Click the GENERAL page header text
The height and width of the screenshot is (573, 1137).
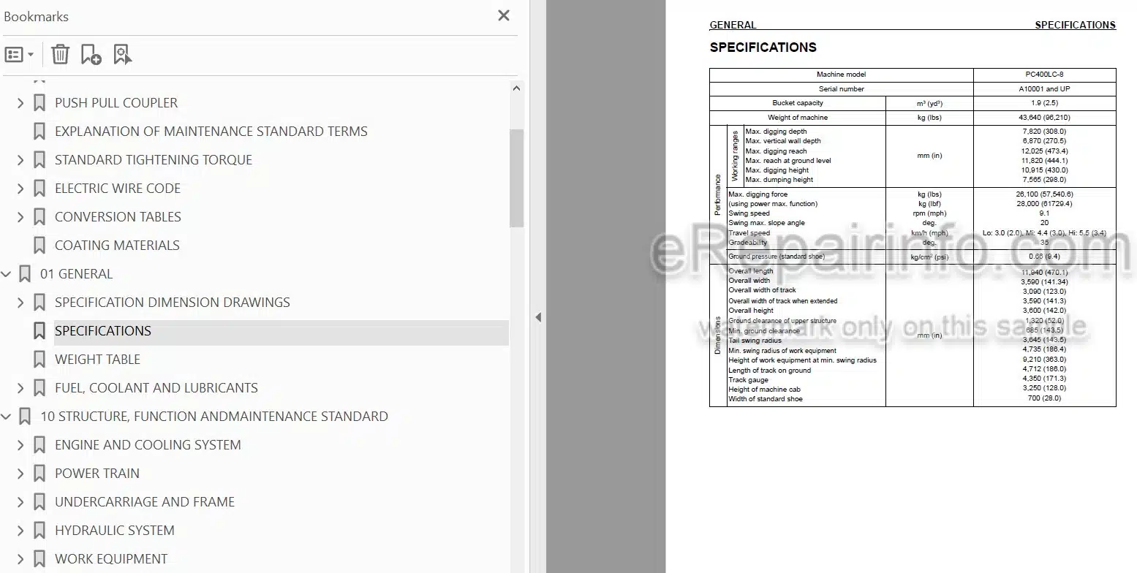tap(733, 25)
